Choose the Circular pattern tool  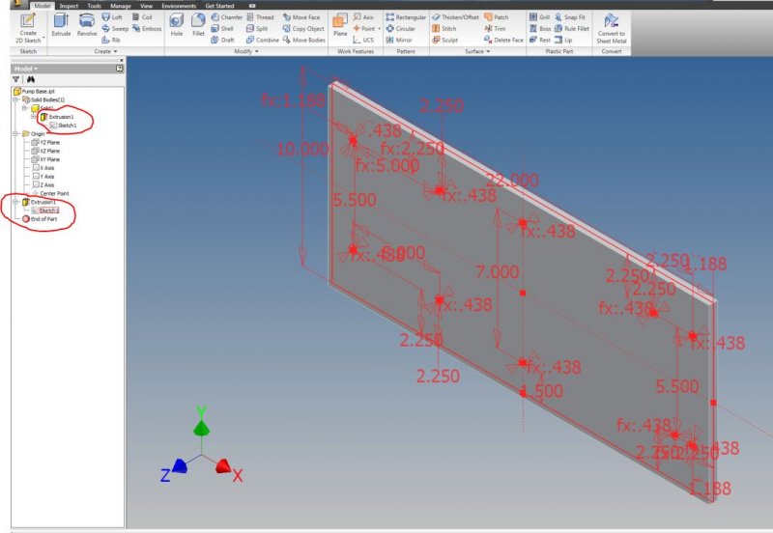(x=400, y=29)
